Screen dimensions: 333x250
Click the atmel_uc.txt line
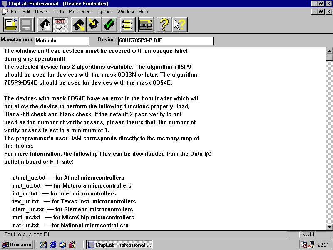click(x=68, y=178)
